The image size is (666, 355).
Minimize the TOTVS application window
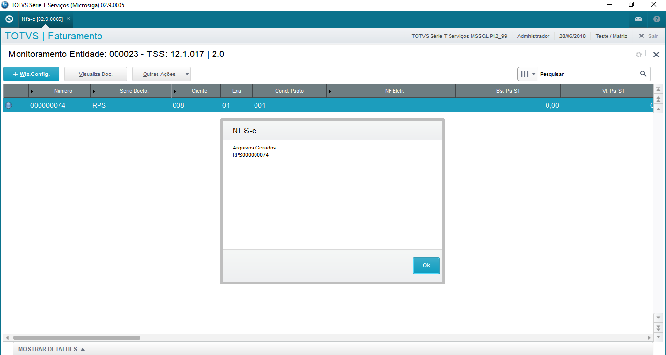pos(609,5)
